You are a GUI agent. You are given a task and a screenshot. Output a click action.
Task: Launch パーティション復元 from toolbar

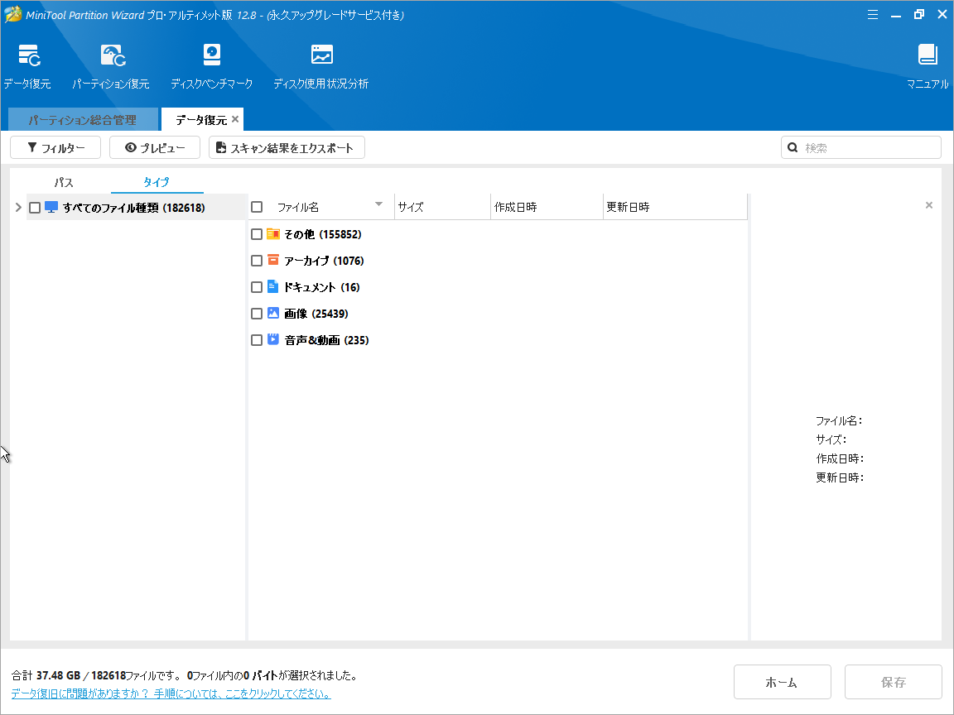tap(113, 55)
